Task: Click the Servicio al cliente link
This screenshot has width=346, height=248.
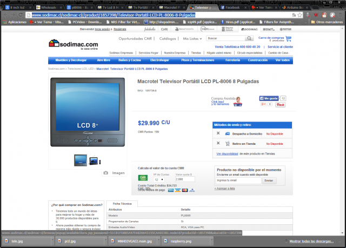Action: 280,46
